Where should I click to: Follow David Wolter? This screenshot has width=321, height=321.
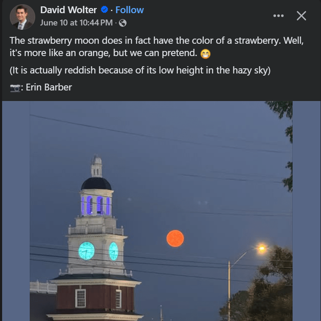pyautogui.click(x=130, y=10)
